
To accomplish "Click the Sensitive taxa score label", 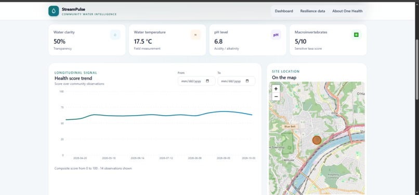I will click(x=308, y=49).
